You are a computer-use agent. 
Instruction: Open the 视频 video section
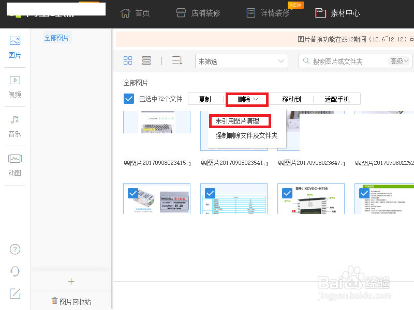(14, 85)
